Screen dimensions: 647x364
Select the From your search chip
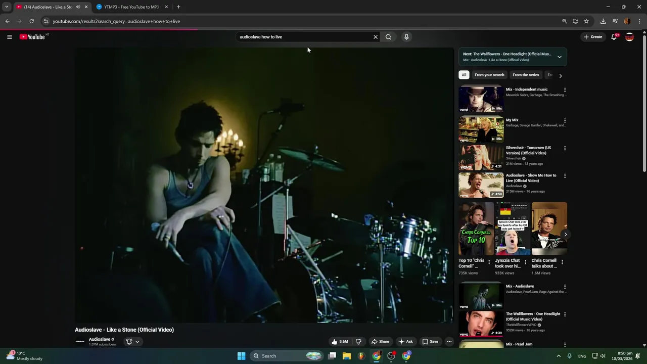(489, 75)
